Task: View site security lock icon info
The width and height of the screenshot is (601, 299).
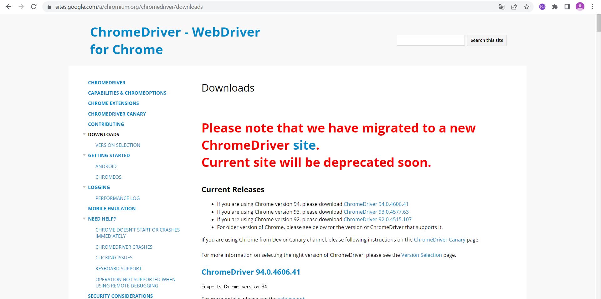Action: [49, 7]
